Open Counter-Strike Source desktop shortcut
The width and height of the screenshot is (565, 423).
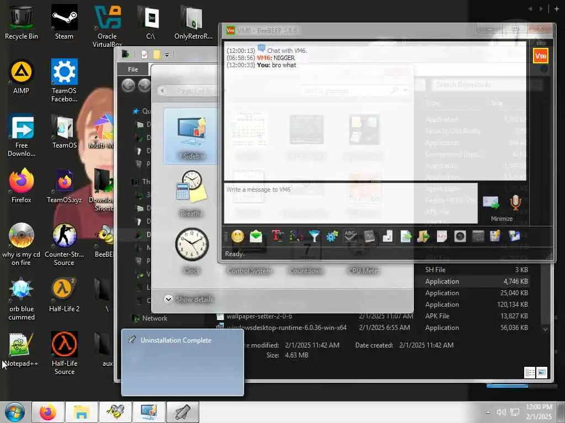[64, 244]
